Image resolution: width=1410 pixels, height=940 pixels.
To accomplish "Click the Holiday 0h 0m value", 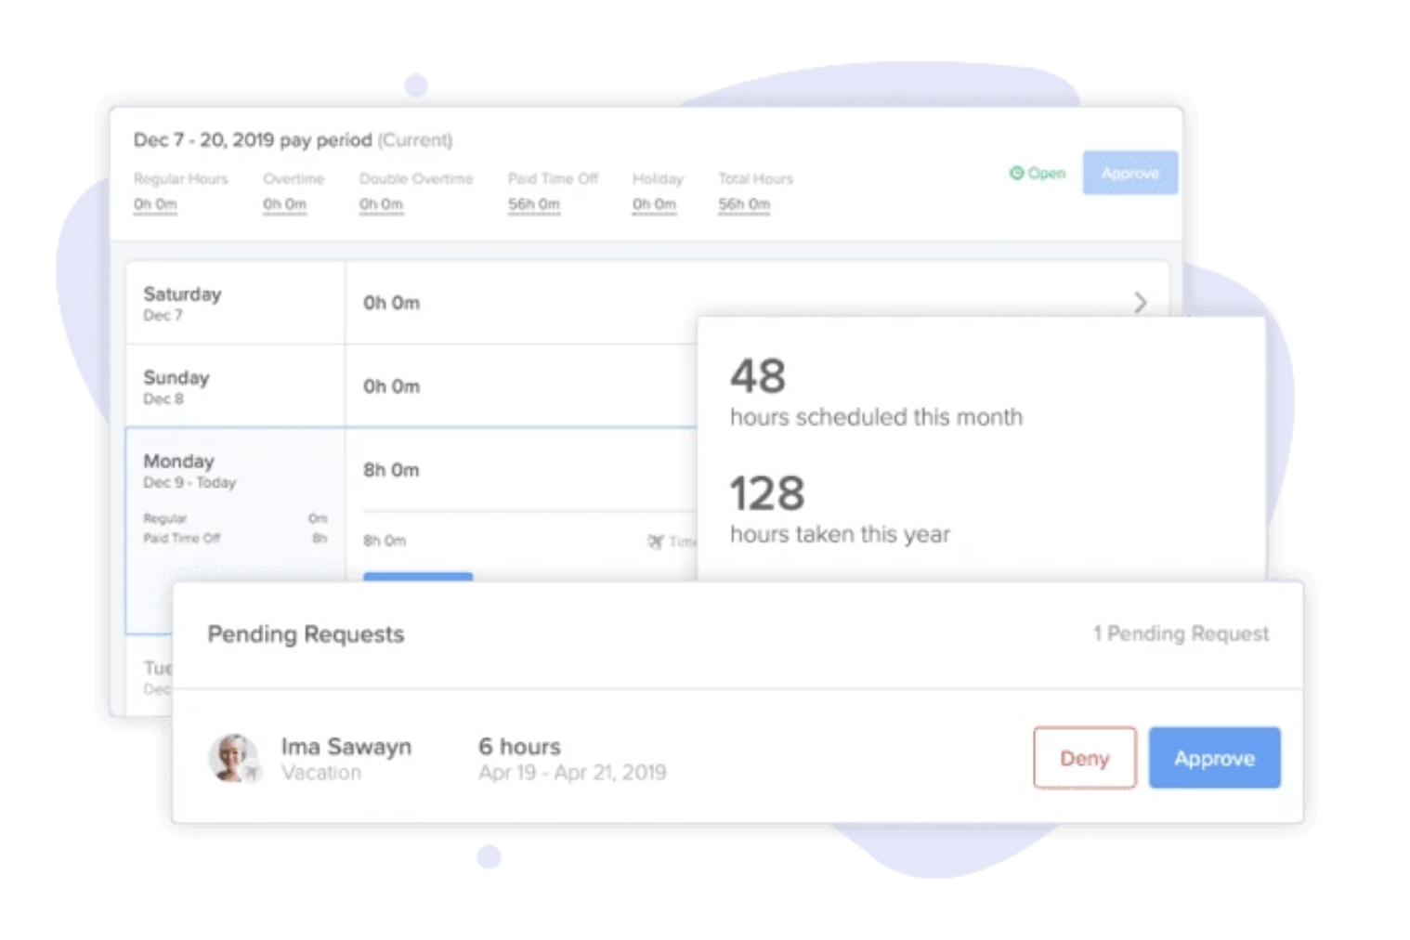I will pos(654,204).
